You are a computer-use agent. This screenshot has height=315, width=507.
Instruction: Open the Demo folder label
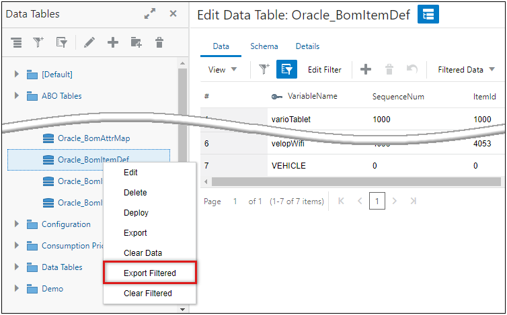[x=52, y=289]
